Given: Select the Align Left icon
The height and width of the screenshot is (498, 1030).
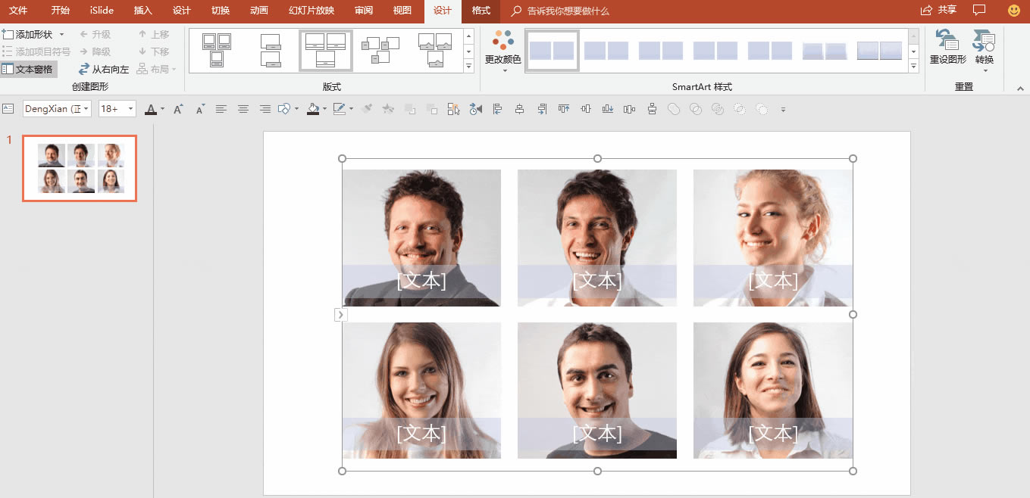Looking at the screenshot, I should click(221, 108).
